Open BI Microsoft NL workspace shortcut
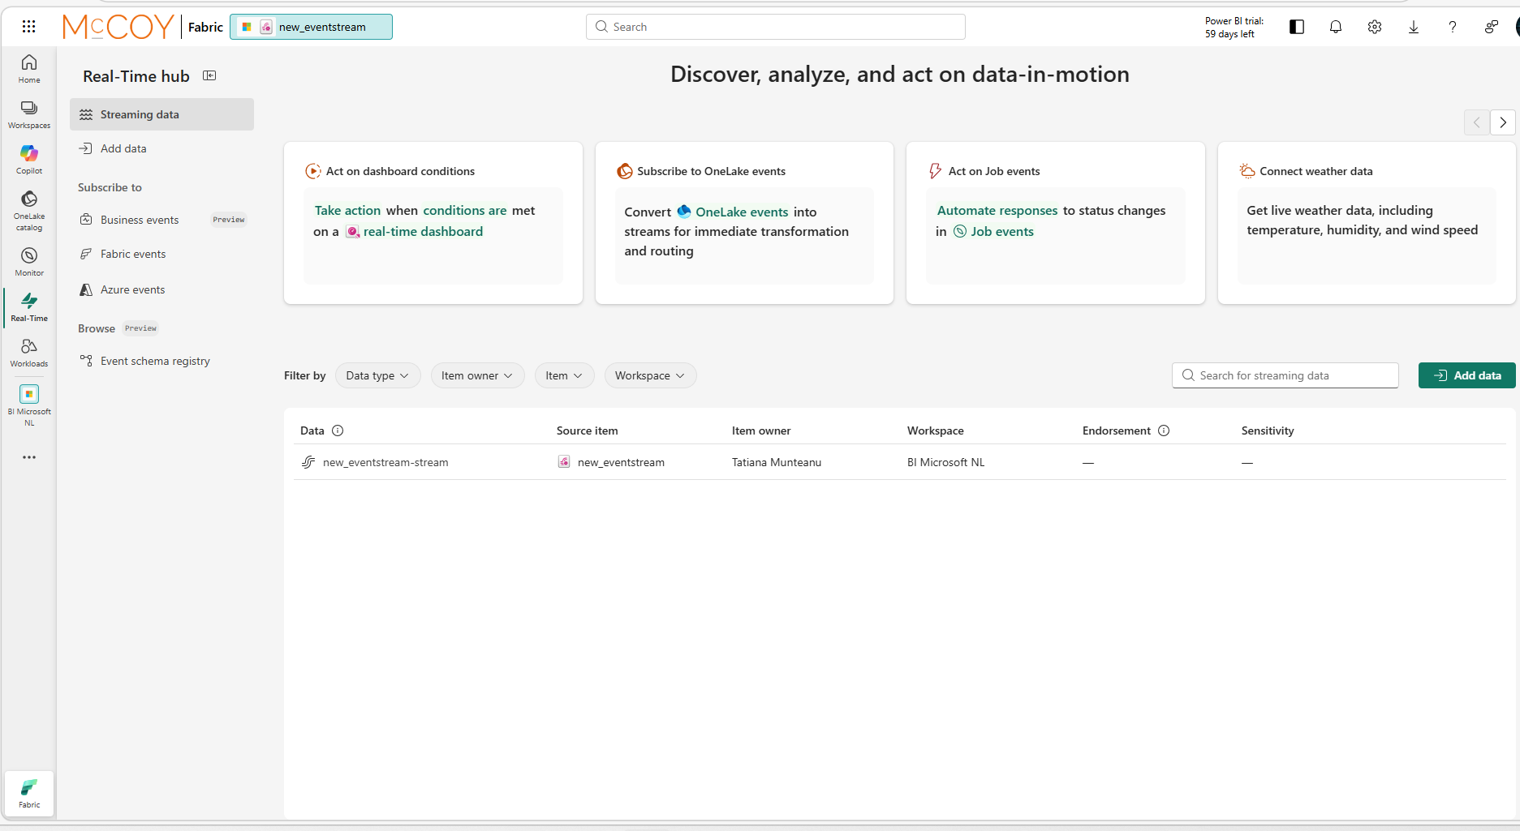This screenshot has height=831, width=1520. (x=29, y=405)
